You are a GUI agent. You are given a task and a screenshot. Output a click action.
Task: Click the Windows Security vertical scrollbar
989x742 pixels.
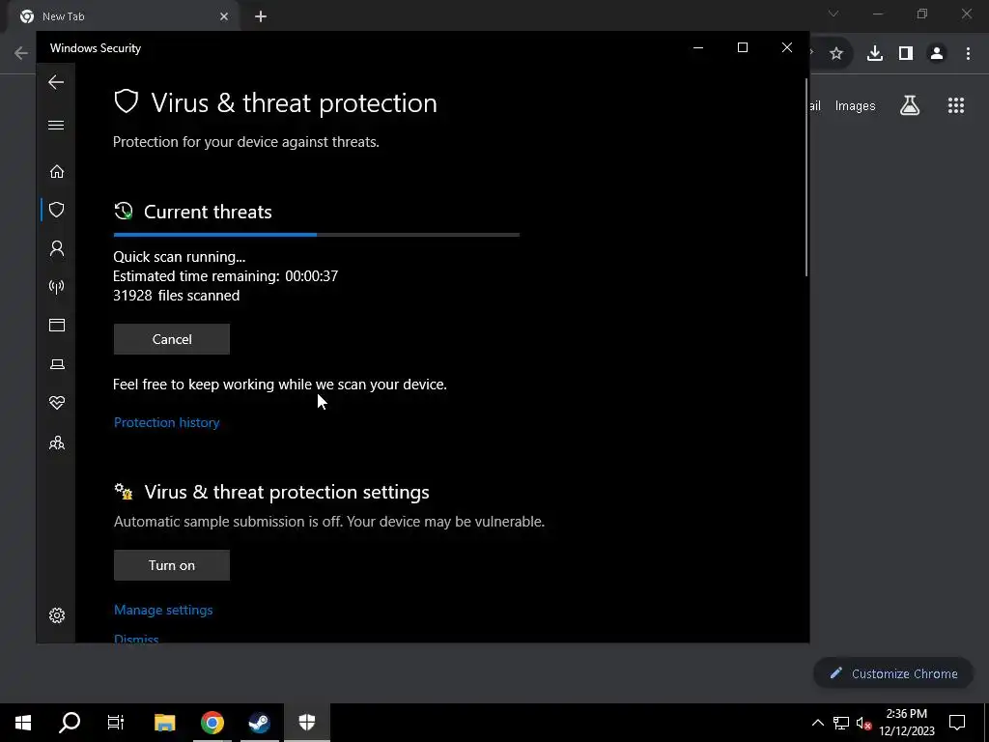click(x=806, y=178)
